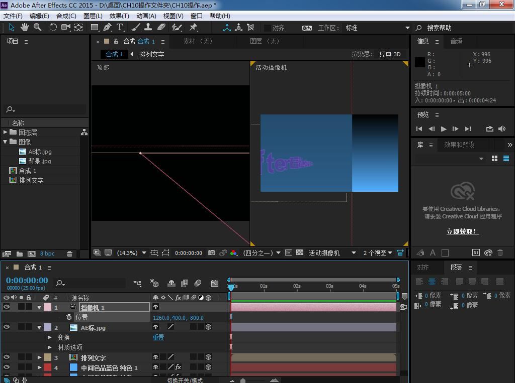Click the 立即获取 link
This screenshot has width=515, height=383.
click(x=463, y=231)
